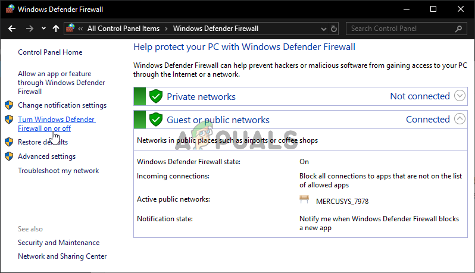Open Network and Sharing Center link
The width and height of the screenshot is (475, 273).
coord(62,256)
